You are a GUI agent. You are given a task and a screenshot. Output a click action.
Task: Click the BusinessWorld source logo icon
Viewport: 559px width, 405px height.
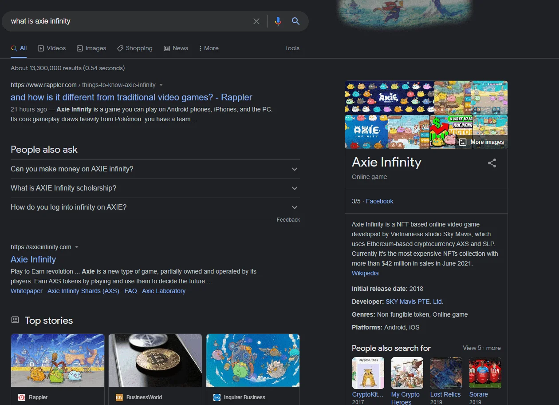pos(119,397)
